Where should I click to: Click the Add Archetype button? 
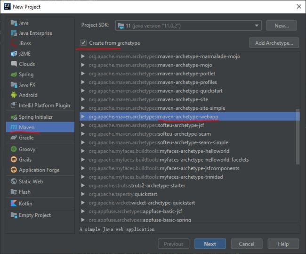(x=274, y=43)
